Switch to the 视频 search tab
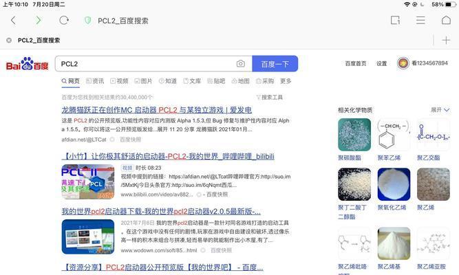This screenshot has height=275, width=459. (x=120, y=81)
